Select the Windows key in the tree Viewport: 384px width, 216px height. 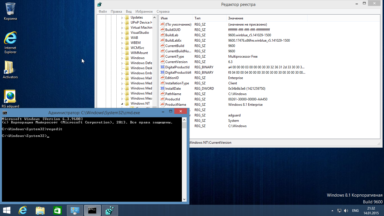coord(137,58)
